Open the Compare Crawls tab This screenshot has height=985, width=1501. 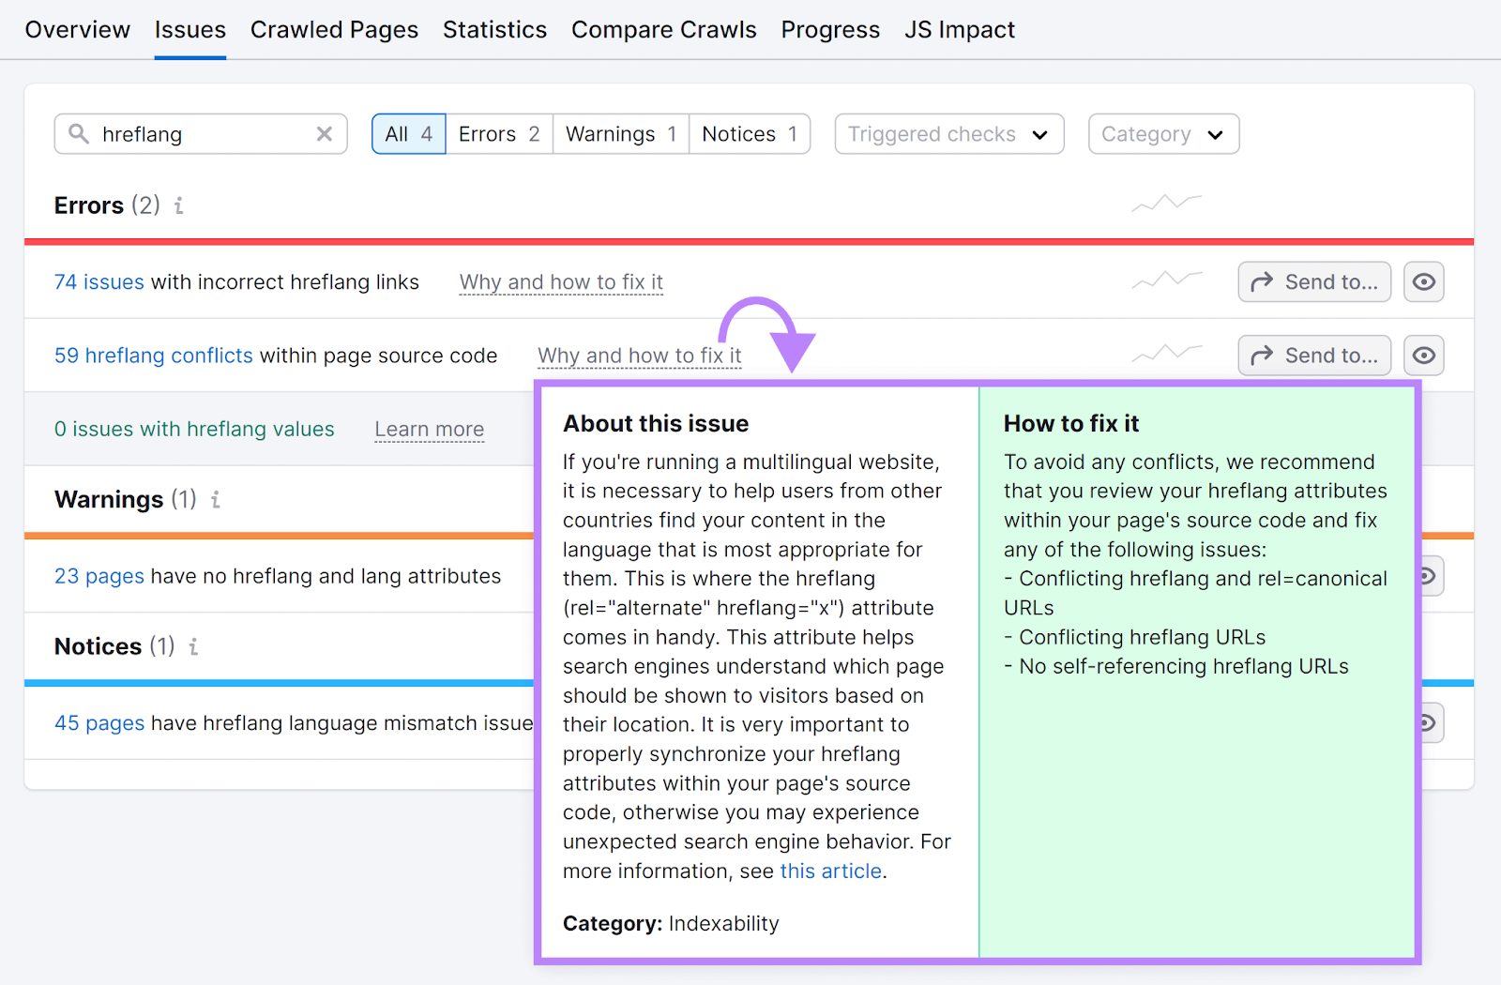click(664, 30)
